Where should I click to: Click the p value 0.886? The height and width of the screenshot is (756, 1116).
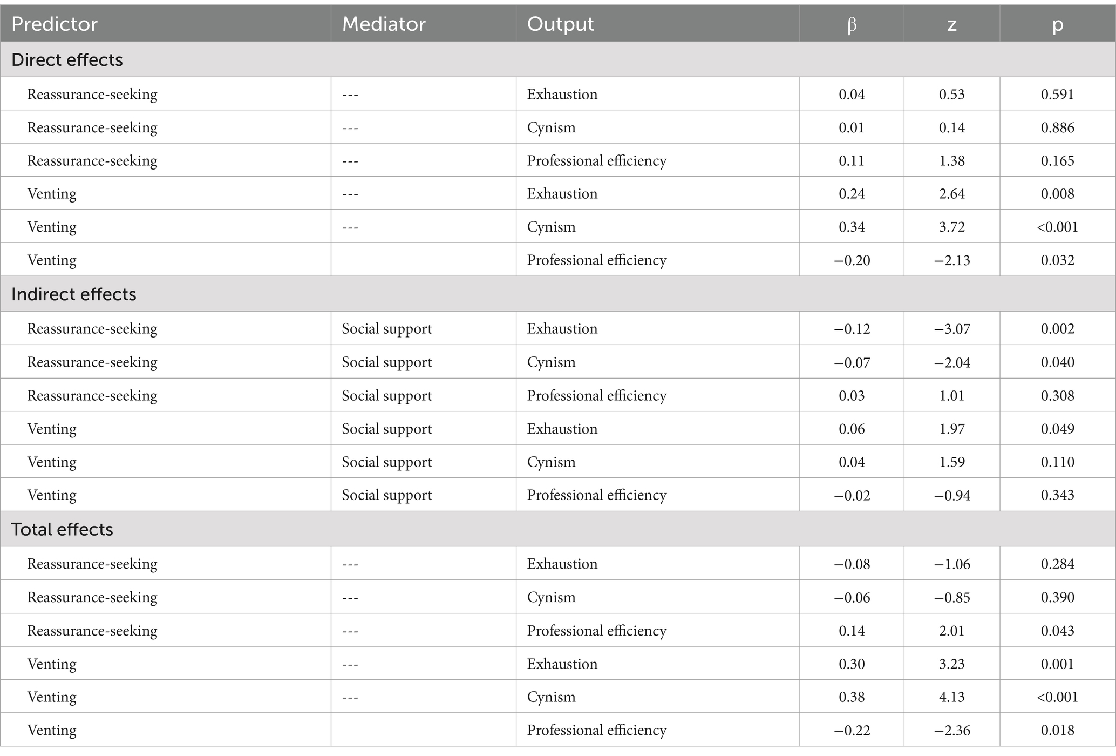[x=1058, y=127]
